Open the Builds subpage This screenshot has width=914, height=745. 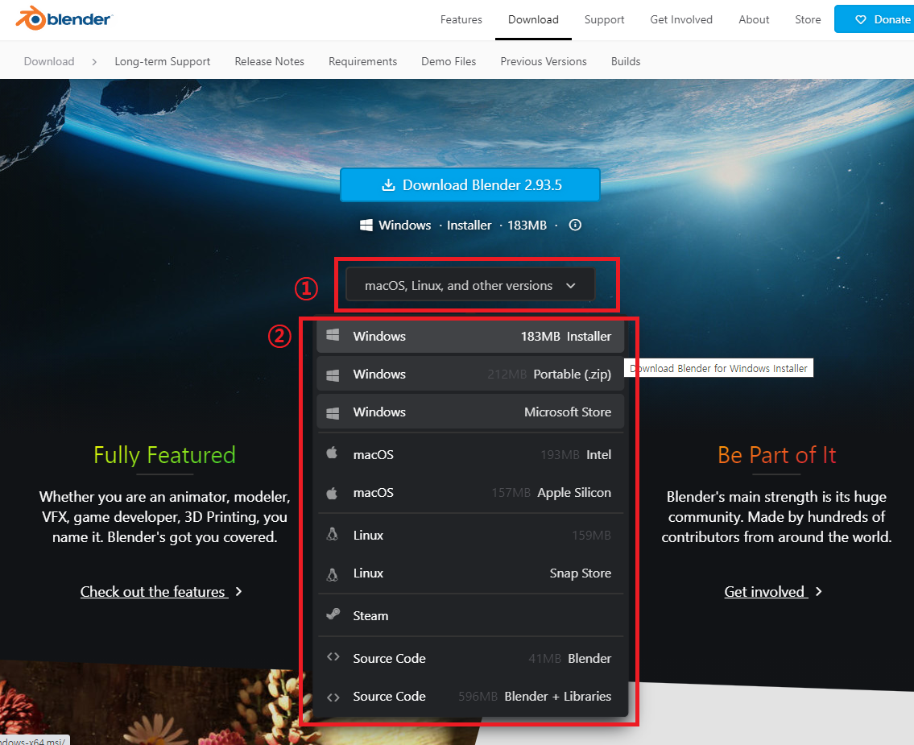point(626,62)
